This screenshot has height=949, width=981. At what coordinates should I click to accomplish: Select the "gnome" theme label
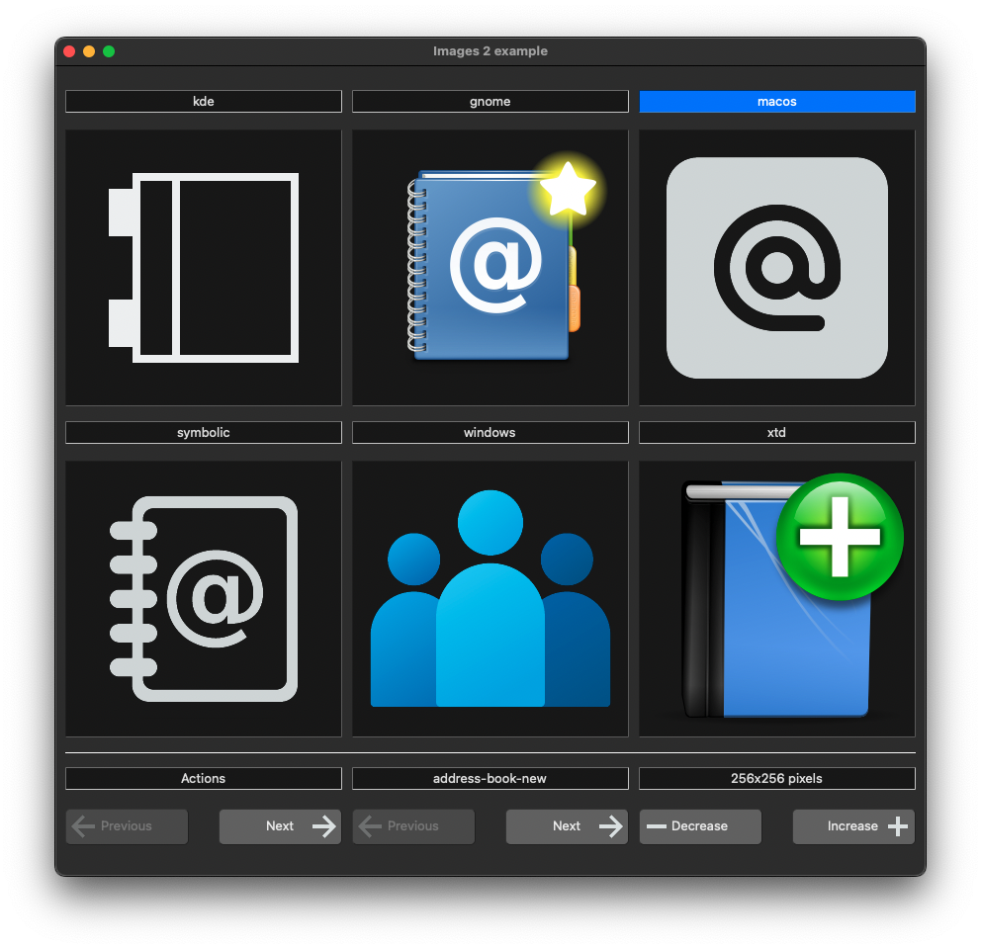click(490, 102)
